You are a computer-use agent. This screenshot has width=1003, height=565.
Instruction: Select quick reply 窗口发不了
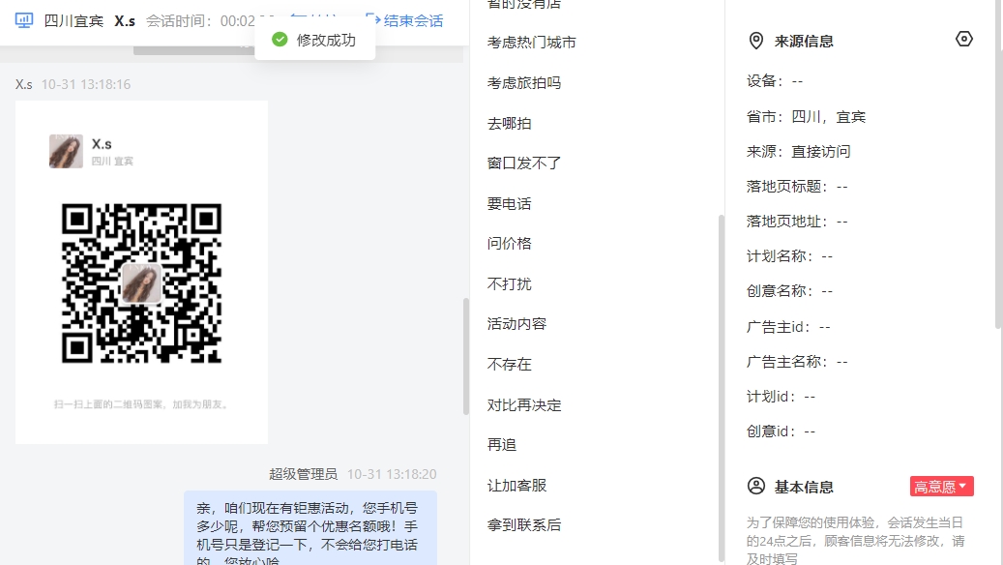(524, 164)
